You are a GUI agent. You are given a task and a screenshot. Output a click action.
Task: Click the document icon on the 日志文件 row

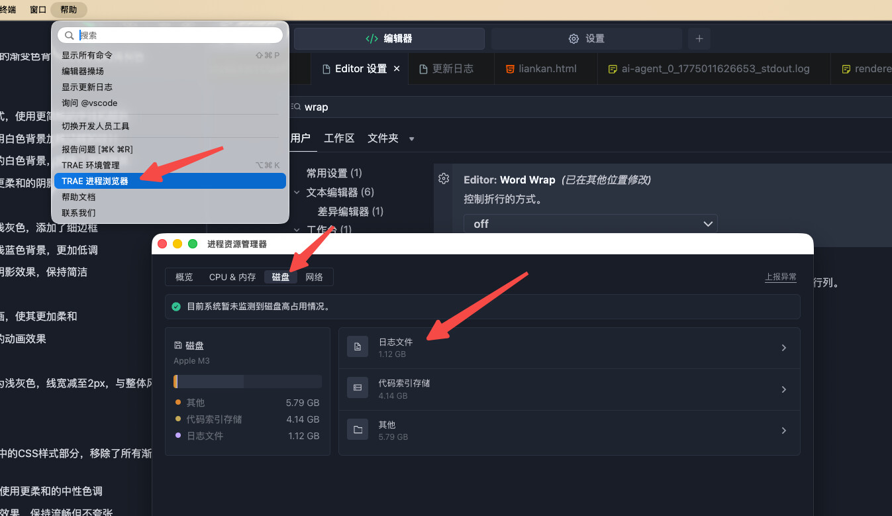[358, 347]
